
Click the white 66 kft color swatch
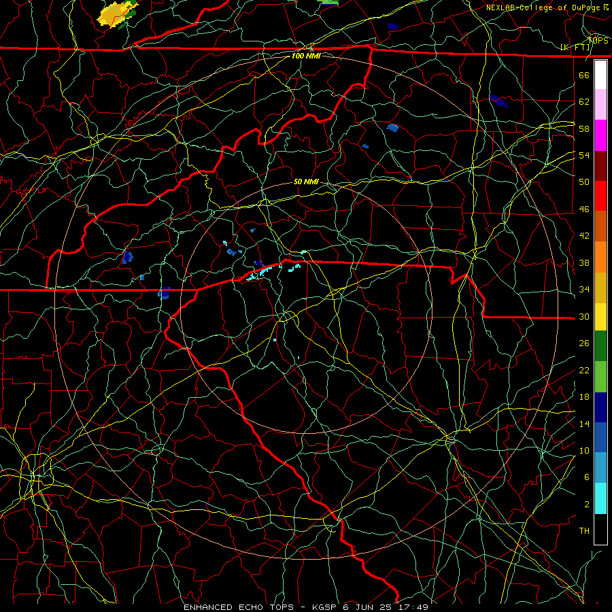click(x=600, y=75)
